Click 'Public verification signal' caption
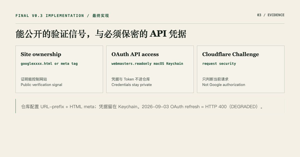Screen dimensions: 300x157 pos(41,85)
